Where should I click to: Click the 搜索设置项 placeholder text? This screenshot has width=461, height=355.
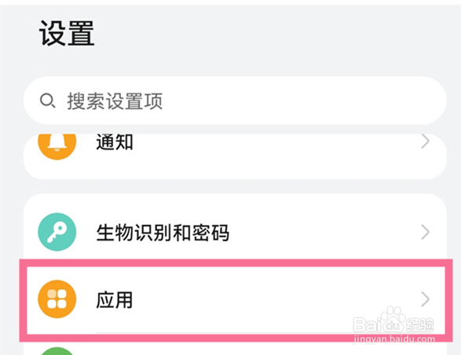click(x=115, y=101)
